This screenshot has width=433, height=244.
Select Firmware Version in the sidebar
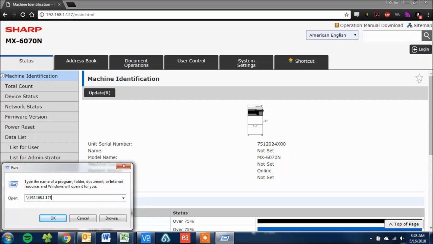click(39, 117)
